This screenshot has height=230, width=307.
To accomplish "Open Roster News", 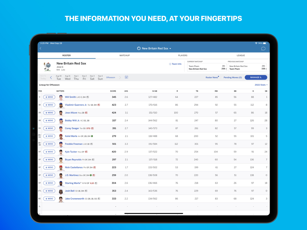I will click(x=212, y=78).
